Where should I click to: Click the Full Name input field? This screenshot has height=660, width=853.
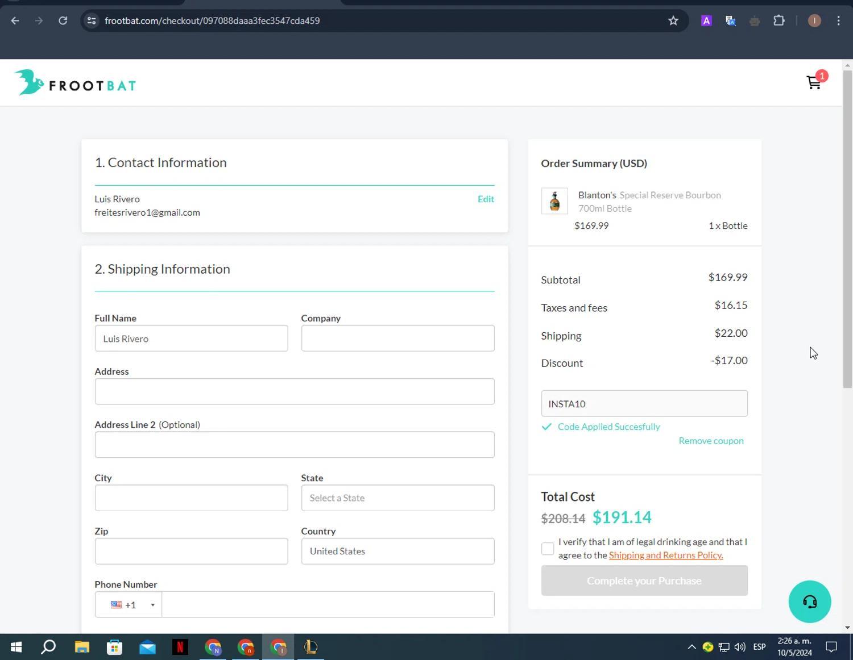pos(191,339)
